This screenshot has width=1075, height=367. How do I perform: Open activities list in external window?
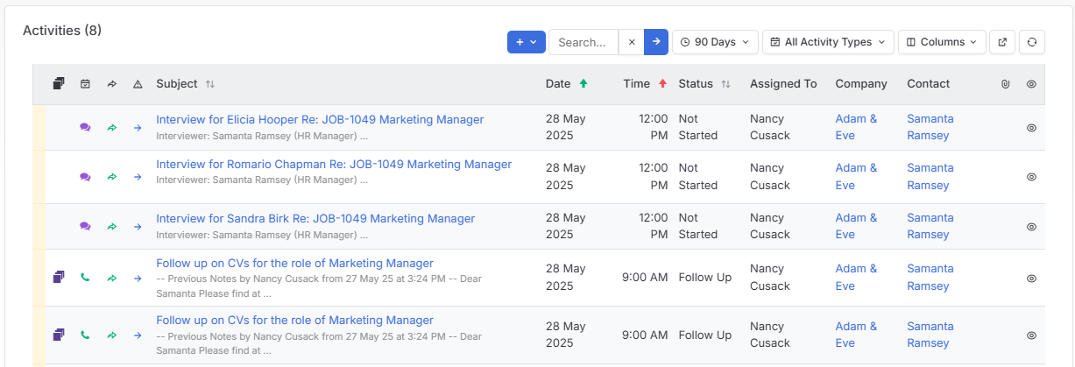pos(1002,42)
